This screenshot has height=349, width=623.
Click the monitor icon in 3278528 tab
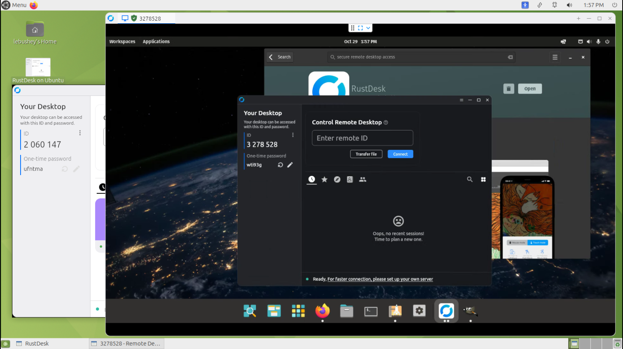(x=125, y=18)
